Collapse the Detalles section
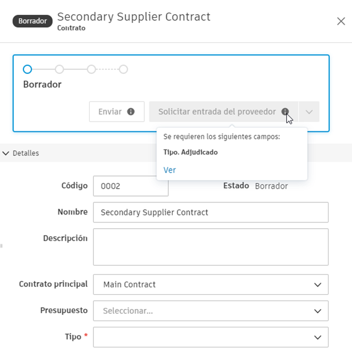This screenshot has width=352, height=352. tap(6, 153)
